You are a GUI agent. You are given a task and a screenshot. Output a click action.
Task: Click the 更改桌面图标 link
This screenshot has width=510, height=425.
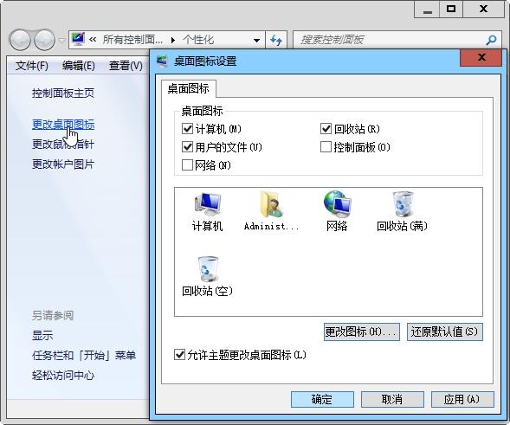pyautogui.click(x=63, y=125)
